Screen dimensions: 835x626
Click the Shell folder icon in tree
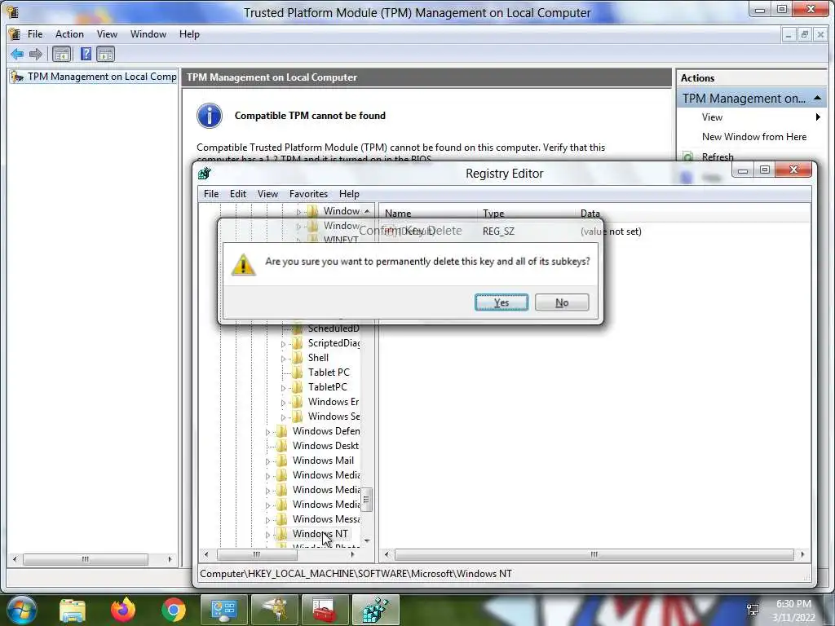coord(297,358)
